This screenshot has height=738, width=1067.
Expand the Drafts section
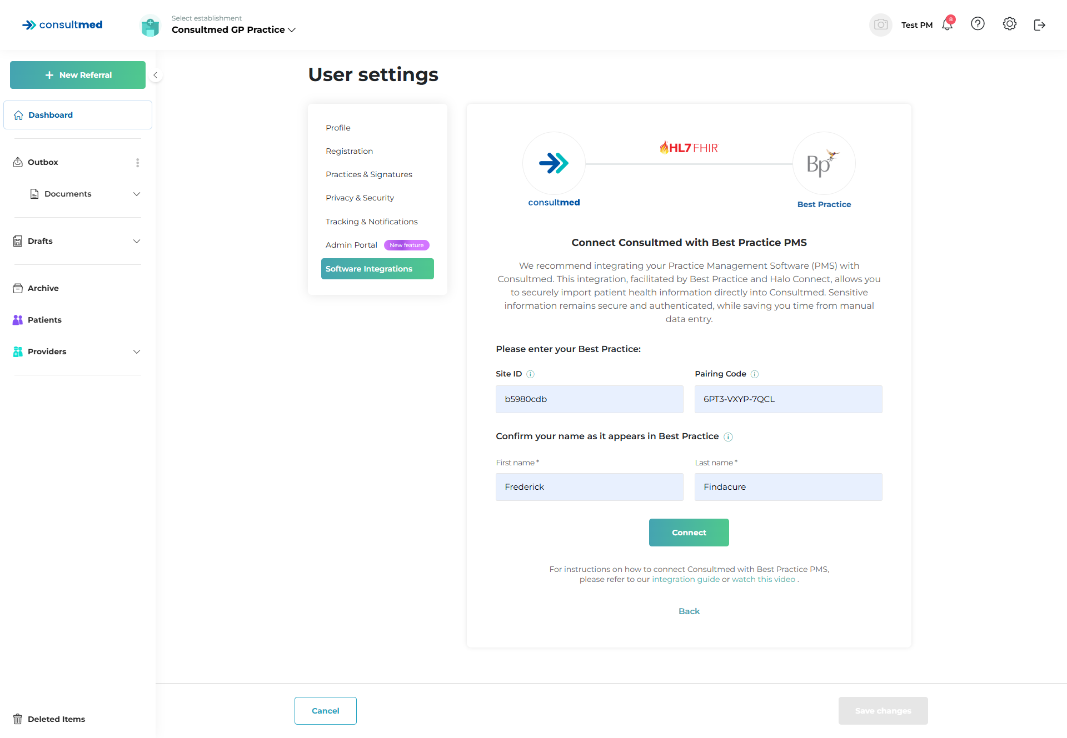(137, 241)
